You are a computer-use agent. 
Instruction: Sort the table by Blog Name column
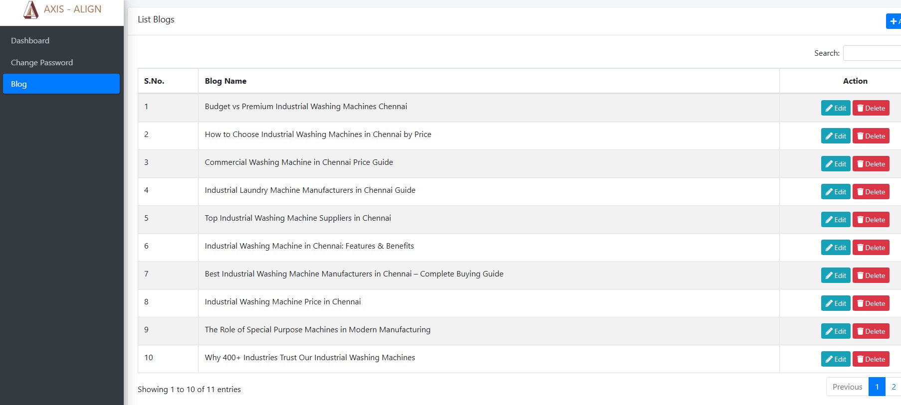[489, 81]
